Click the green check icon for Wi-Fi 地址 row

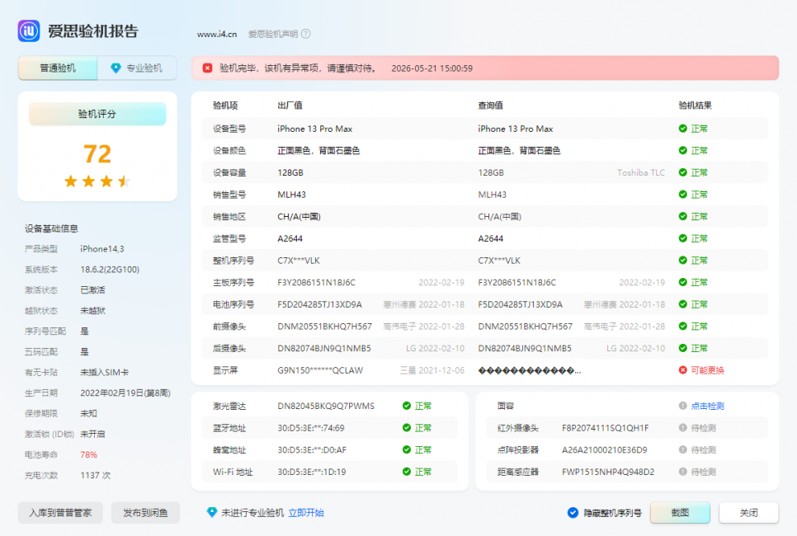point(407,472)
